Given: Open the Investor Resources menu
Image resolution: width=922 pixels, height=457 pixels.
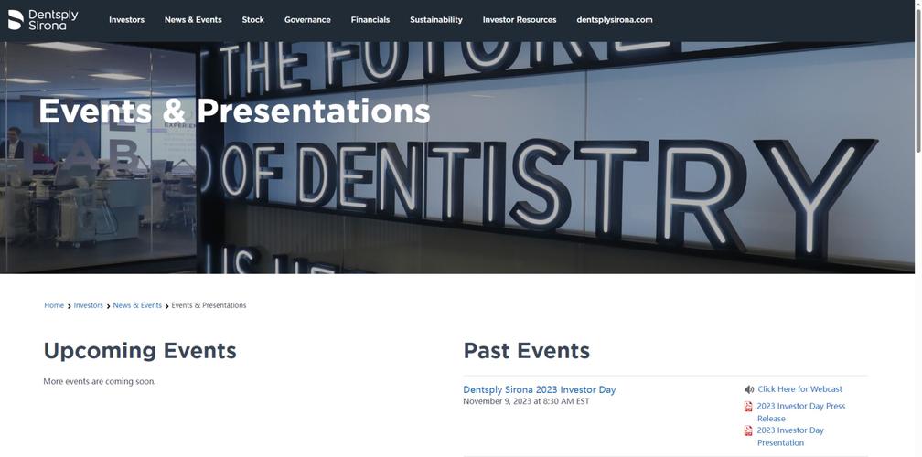Looking at the screenshot, I should coord(520,20).
